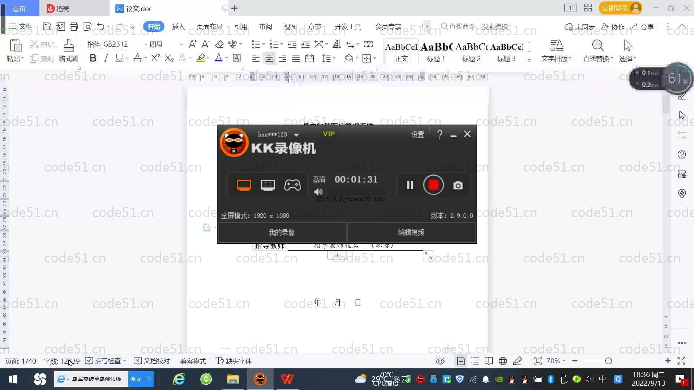Toggle align left
Screen dimensions: 694x390
256,58
